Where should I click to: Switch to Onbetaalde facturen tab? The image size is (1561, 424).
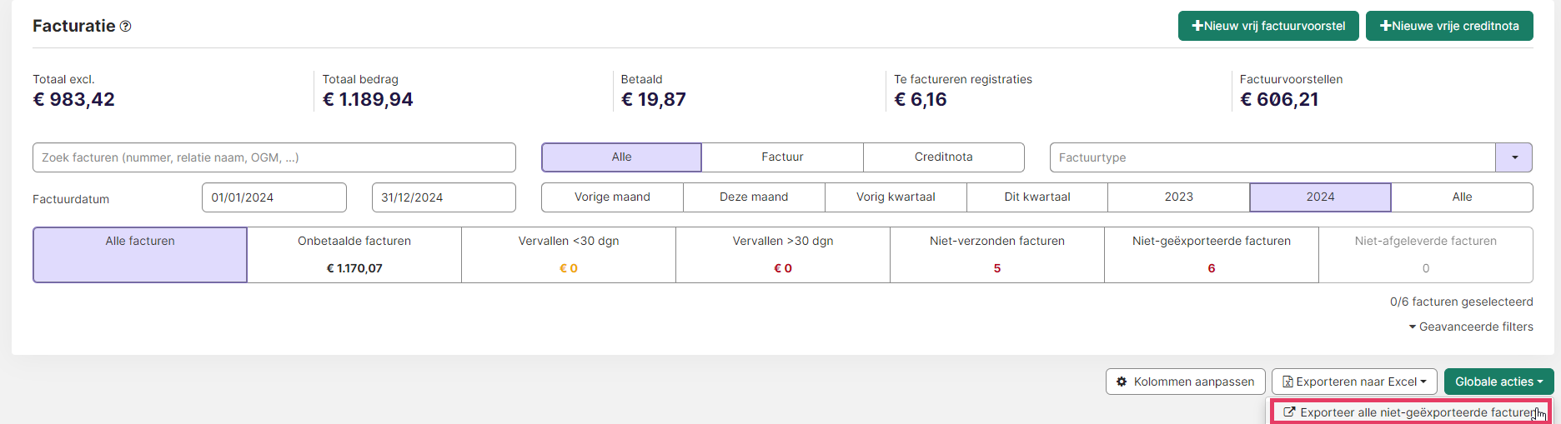coord(354,255)
